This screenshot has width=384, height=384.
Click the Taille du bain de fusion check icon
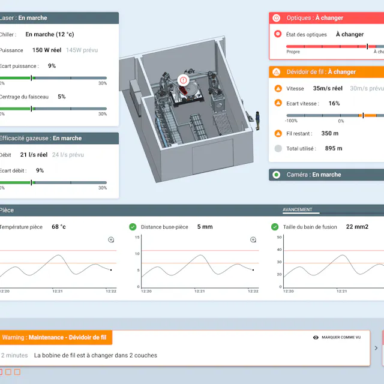tap(275, 227)
